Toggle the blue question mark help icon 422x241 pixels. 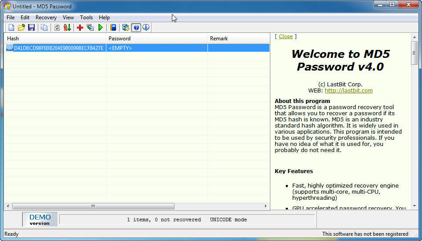click(136, 27)
